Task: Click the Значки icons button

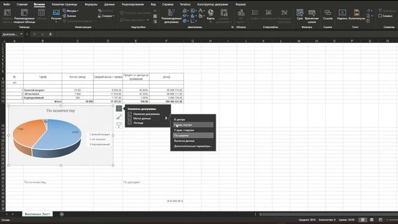Action: (69, 16)
